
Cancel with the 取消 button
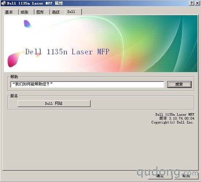(x=186, y=176)
